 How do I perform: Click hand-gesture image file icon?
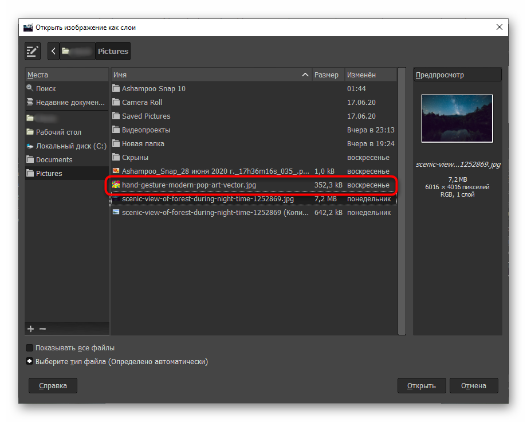pos(116,185)
